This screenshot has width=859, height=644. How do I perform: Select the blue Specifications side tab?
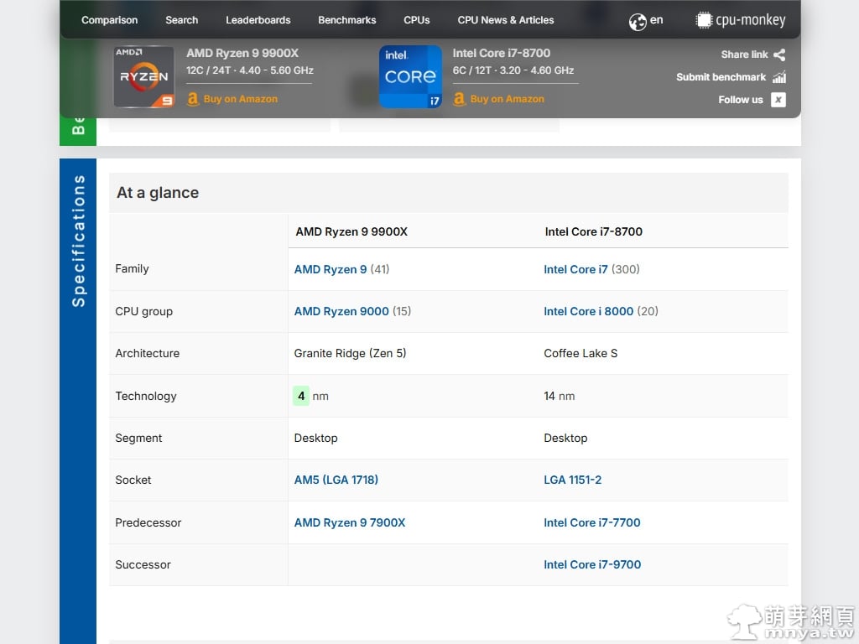[x=78, y=241]
